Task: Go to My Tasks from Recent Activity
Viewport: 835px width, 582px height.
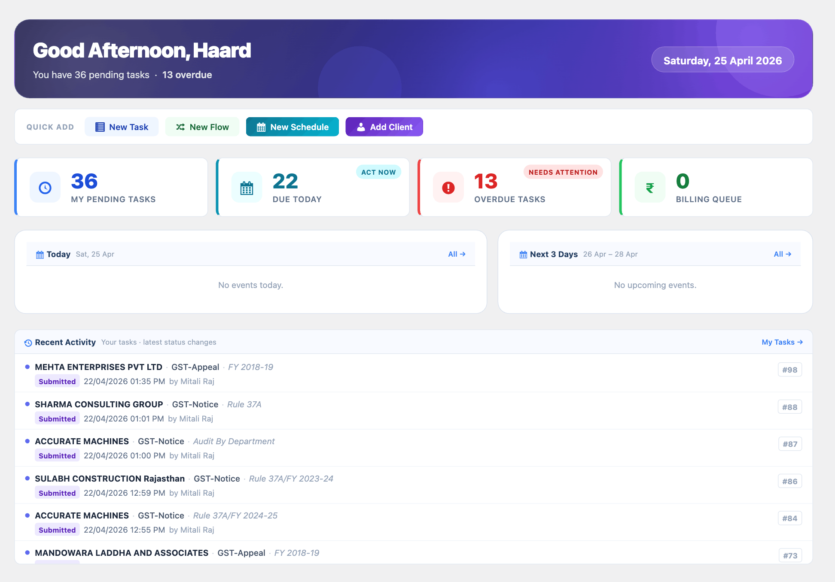Action: click(782, 342)
